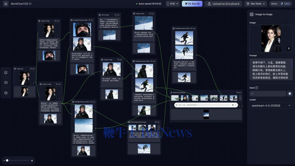295x166 pixels.
Task: Delete the image in the right panel
Action: coord(289,48)
